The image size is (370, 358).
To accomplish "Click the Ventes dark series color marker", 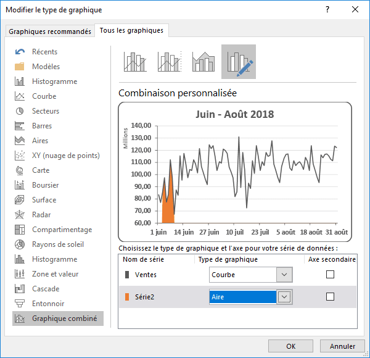I will [x=127, y=275].
